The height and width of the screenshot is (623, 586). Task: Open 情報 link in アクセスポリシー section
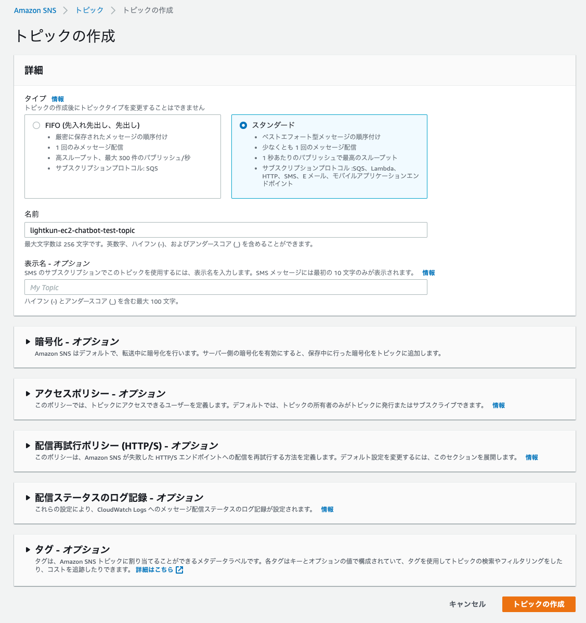(499, 405)
